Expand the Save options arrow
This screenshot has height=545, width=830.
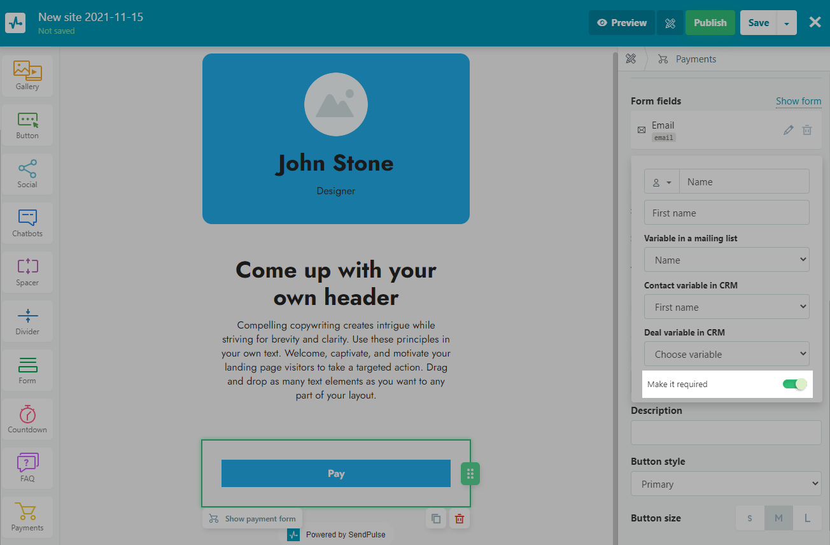pyautogui.click(x=787, y=23)
